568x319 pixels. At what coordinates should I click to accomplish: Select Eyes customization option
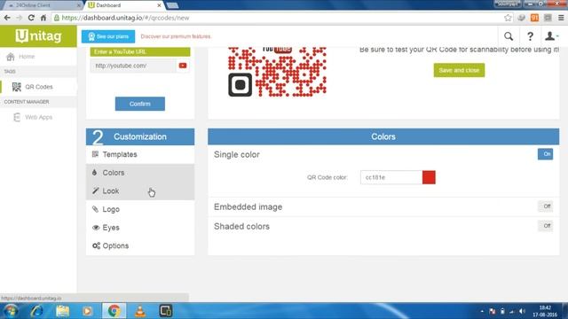coord(140,228)
